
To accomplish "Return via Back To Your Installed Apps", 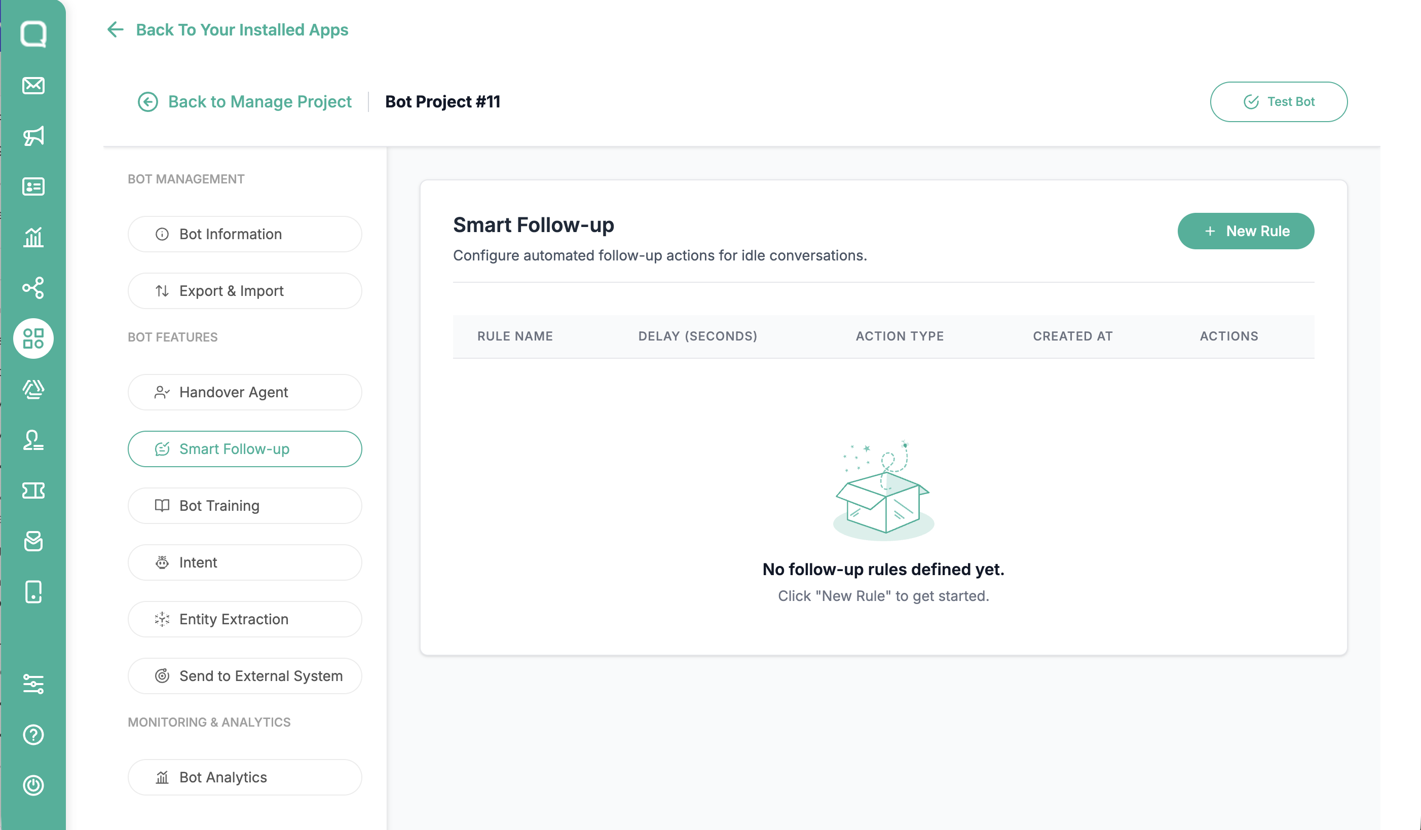I will (x=227, y=30).
